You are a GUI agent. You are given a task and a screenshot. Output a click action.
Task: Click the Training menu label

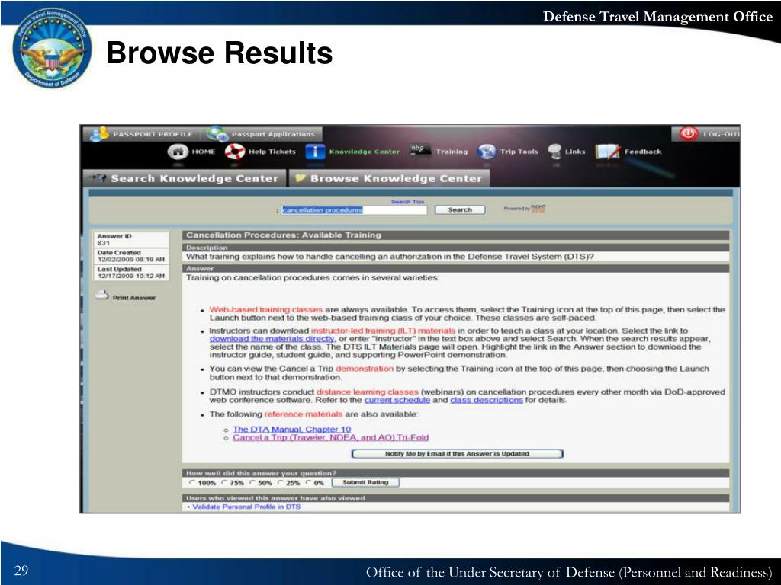point(452,152)
